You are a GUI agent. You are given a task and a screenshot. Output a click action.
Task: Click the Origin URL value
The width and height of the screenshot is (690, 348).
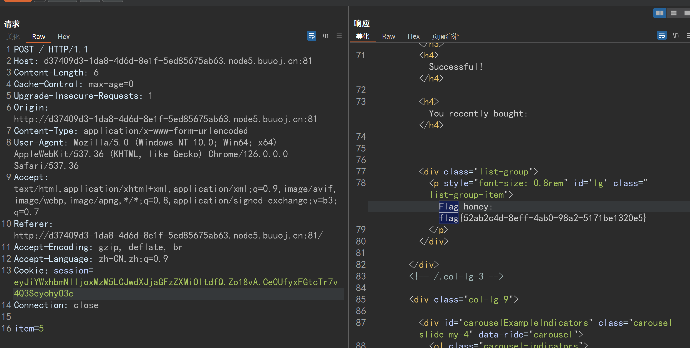pos(165,119)
